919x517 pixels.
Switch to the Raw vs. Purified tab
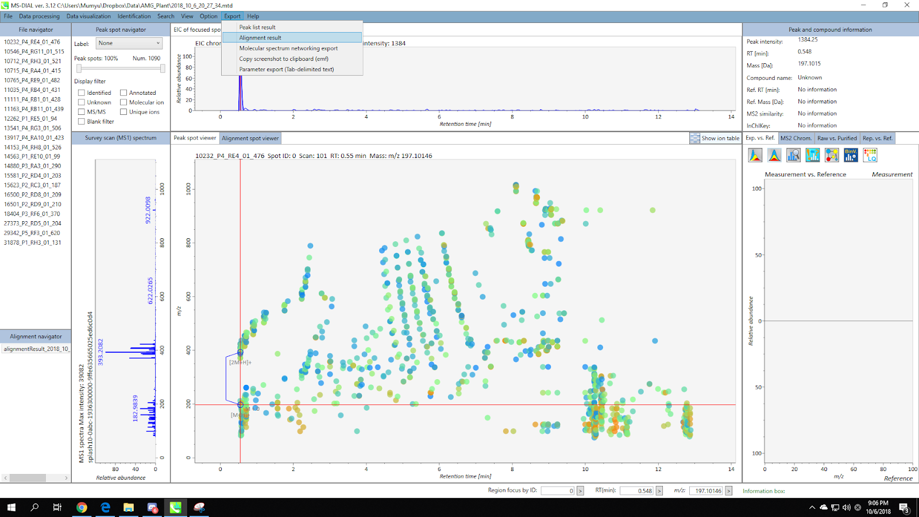(837, 138)
